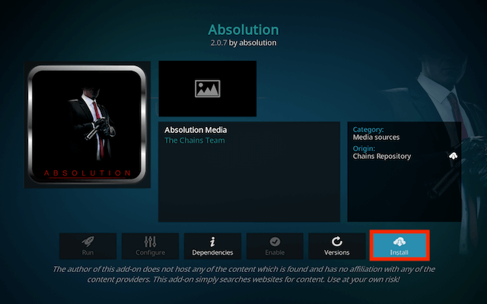Click the 'Chains Repository' origin text
The image size is (487, 304).
[x=382, y=156]
